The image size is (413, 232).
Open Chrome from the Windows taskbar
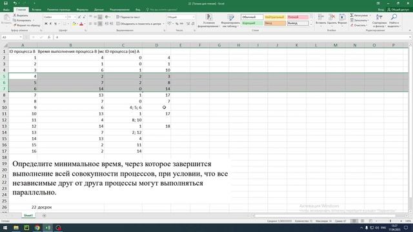tap(37, 227)
